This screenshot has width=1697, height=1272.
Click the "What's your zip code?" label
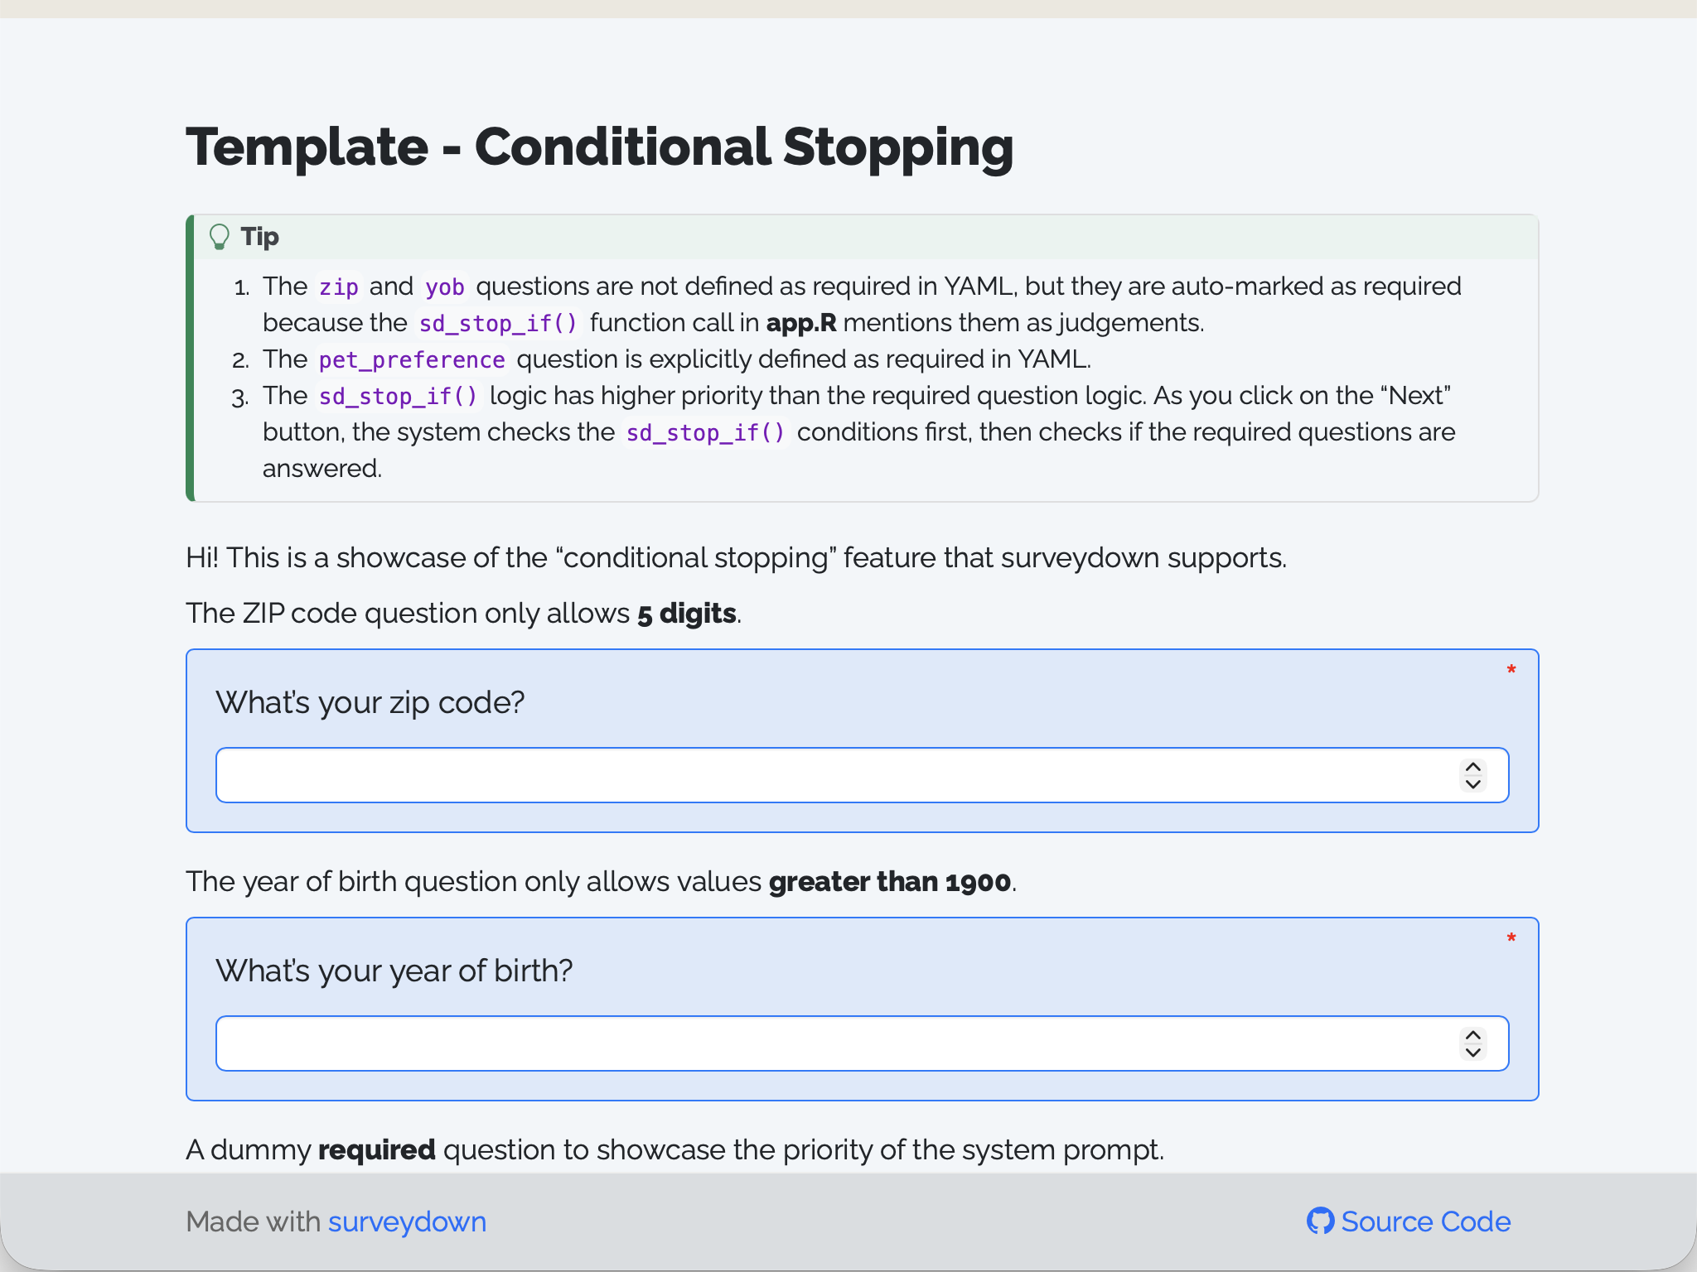[x=370, y=702]
